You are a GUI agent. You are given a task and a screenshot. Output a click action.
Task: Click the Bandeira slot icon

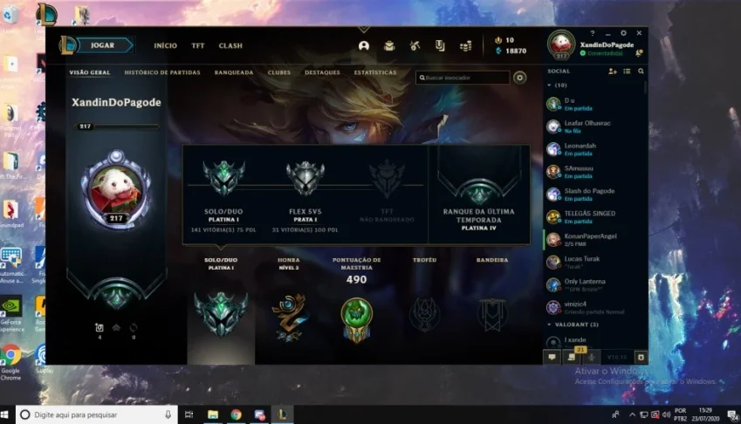[492, 314]
